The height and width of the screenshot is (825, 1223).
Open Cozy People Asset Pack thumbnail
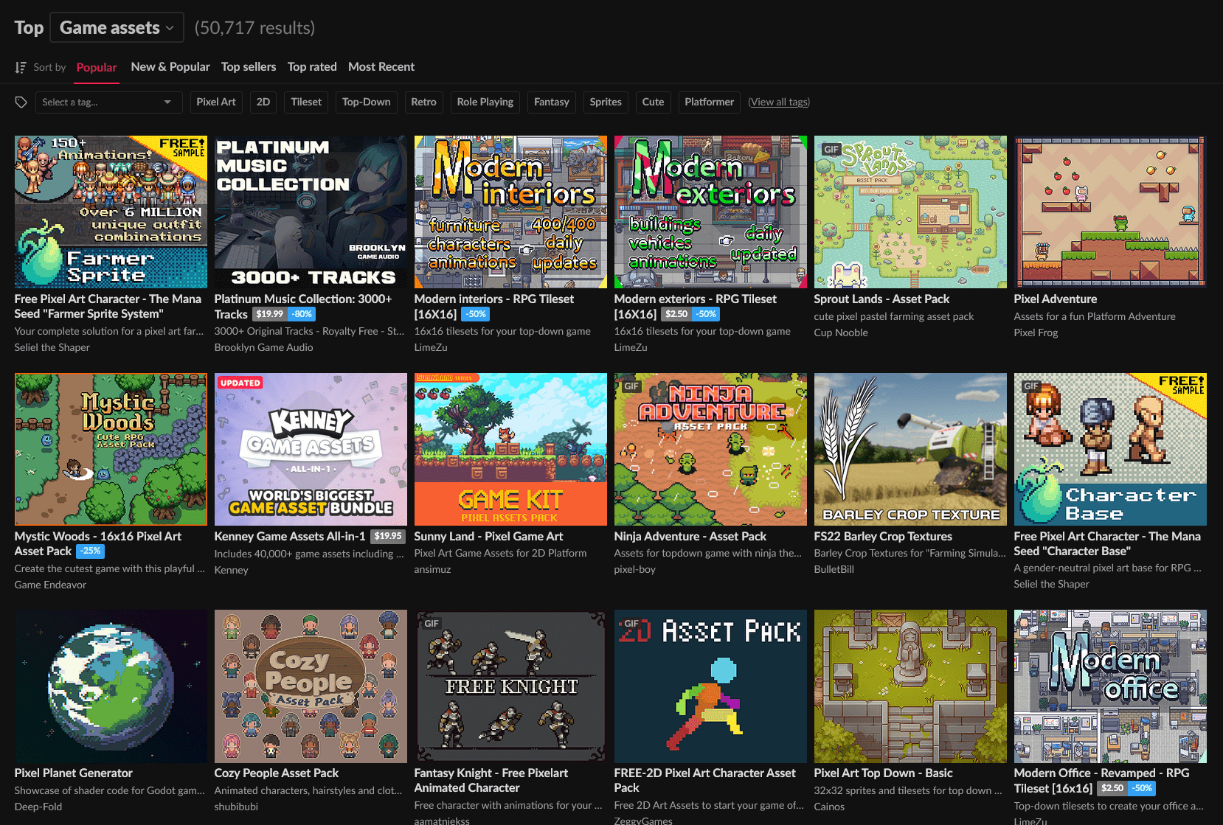(x=311, y=686)
